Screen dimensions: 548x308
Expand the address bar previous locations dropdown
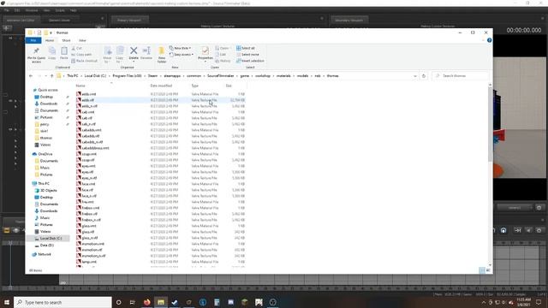coord(414,76)
